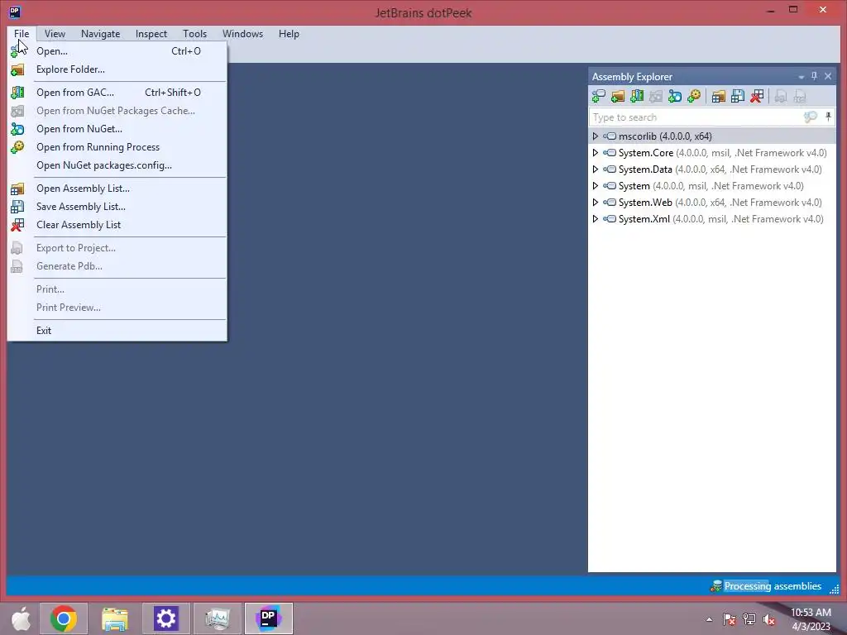Click Open from NuGet icon in Assembly Explorer toolbar
Image resolution: width=847 pixels, height=635 pixels.
click(x=675, y=96)
